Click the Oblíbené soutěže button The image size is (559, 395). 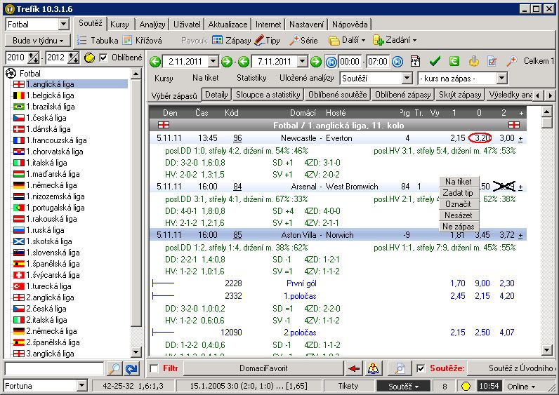(x=338, y=95)
